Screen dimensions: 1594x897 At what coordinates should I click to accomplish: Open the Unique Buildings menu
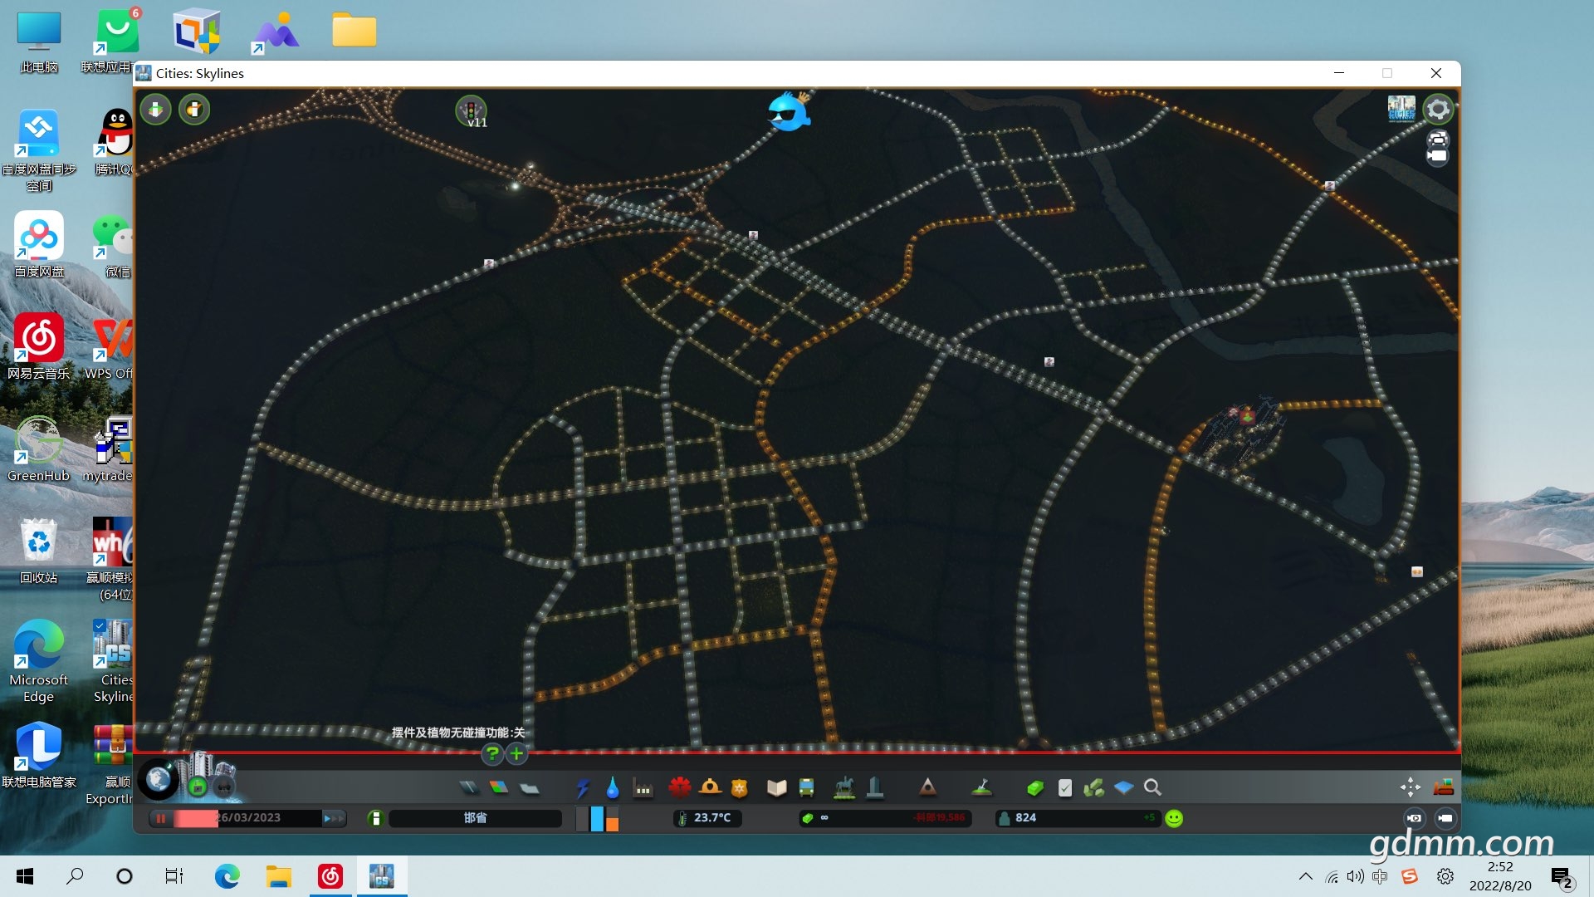(875, 787)
